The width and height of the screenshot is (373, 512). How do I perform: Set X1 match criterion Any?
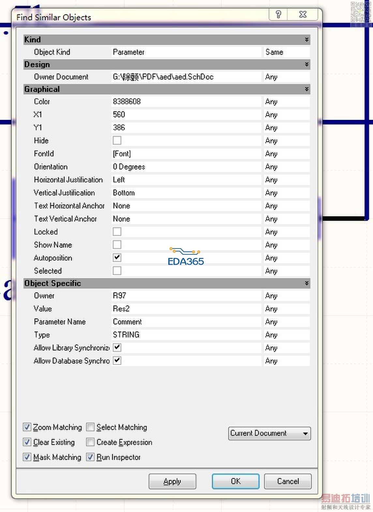coord(286,115)
